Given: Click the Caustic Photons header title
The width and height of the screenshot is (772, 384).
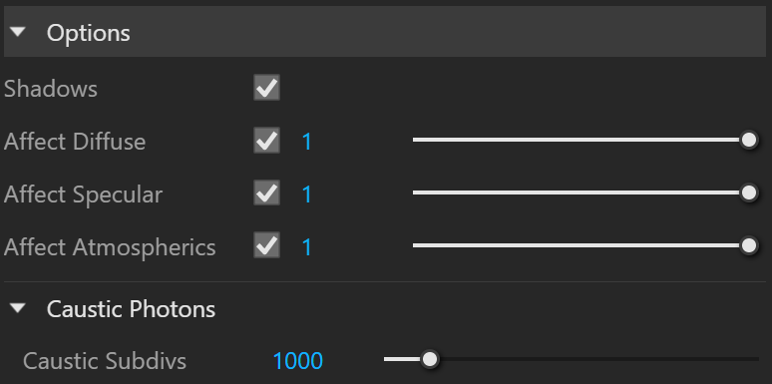Looking at the screenshot, I should (x=131, y=309).
